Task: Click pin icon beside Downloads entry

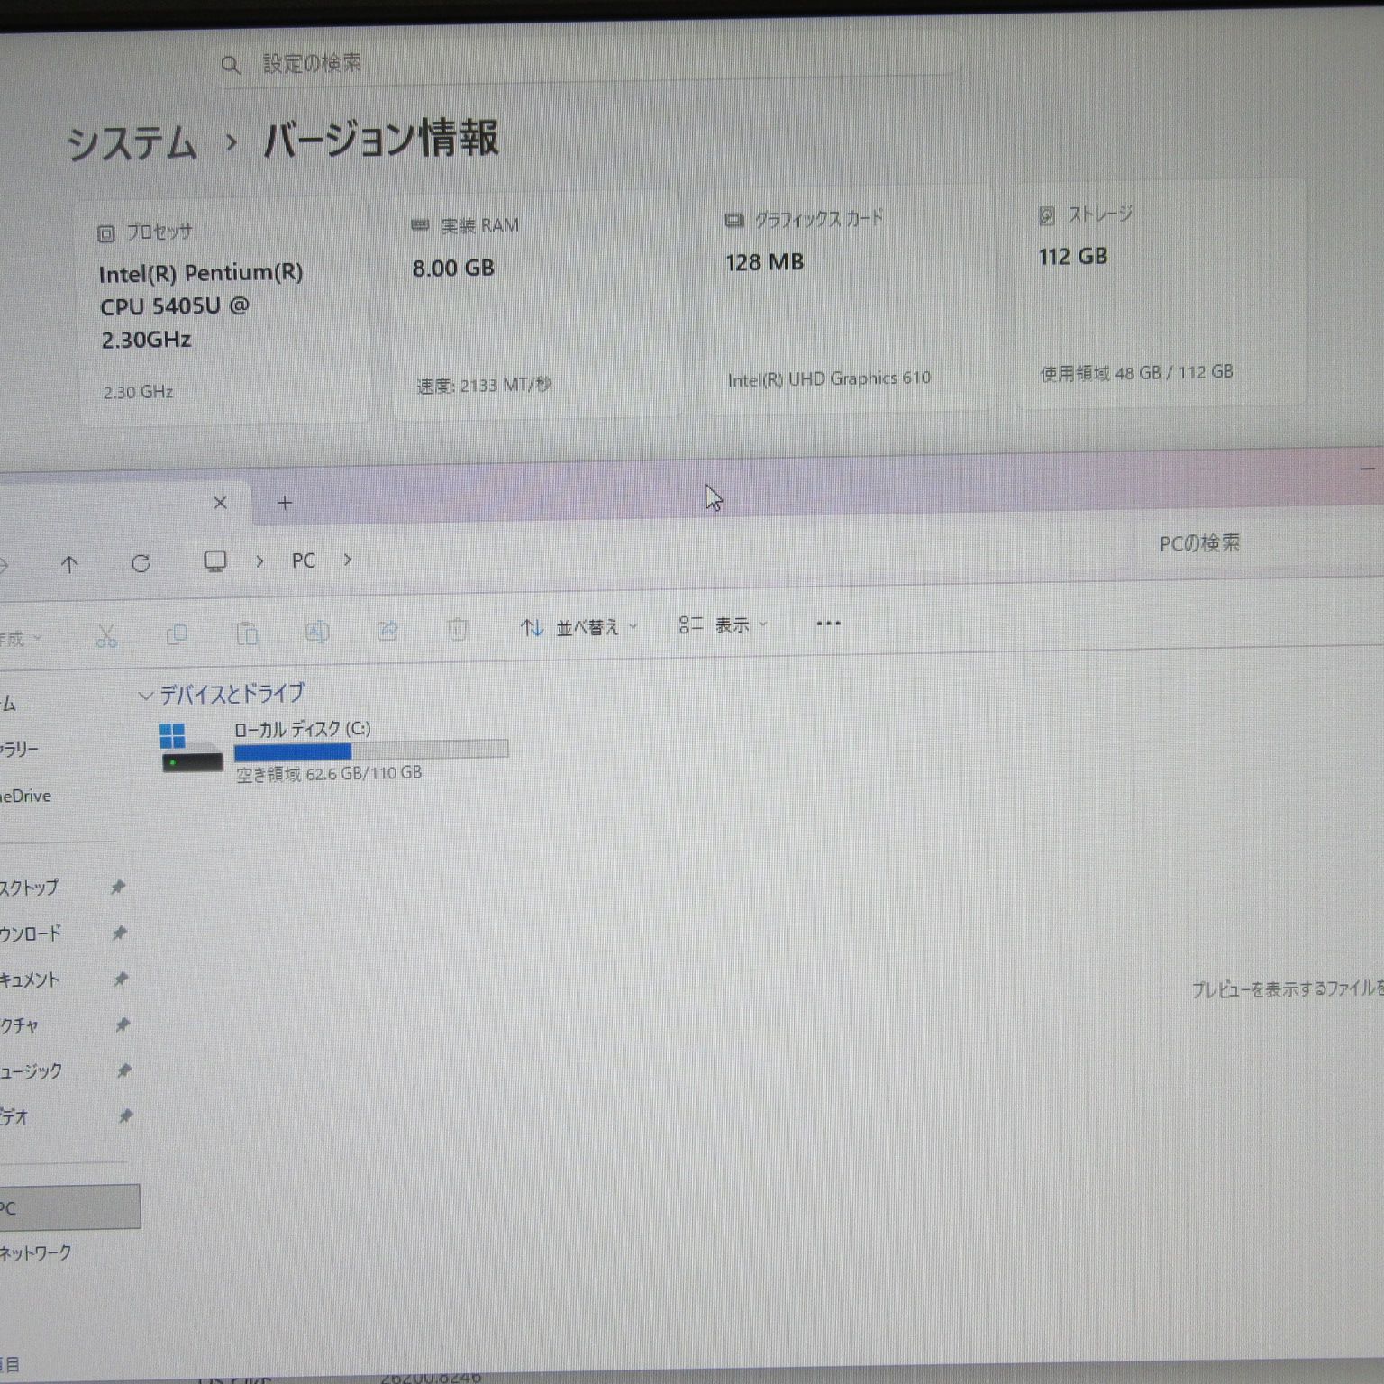Action: [x=119, y=933]
